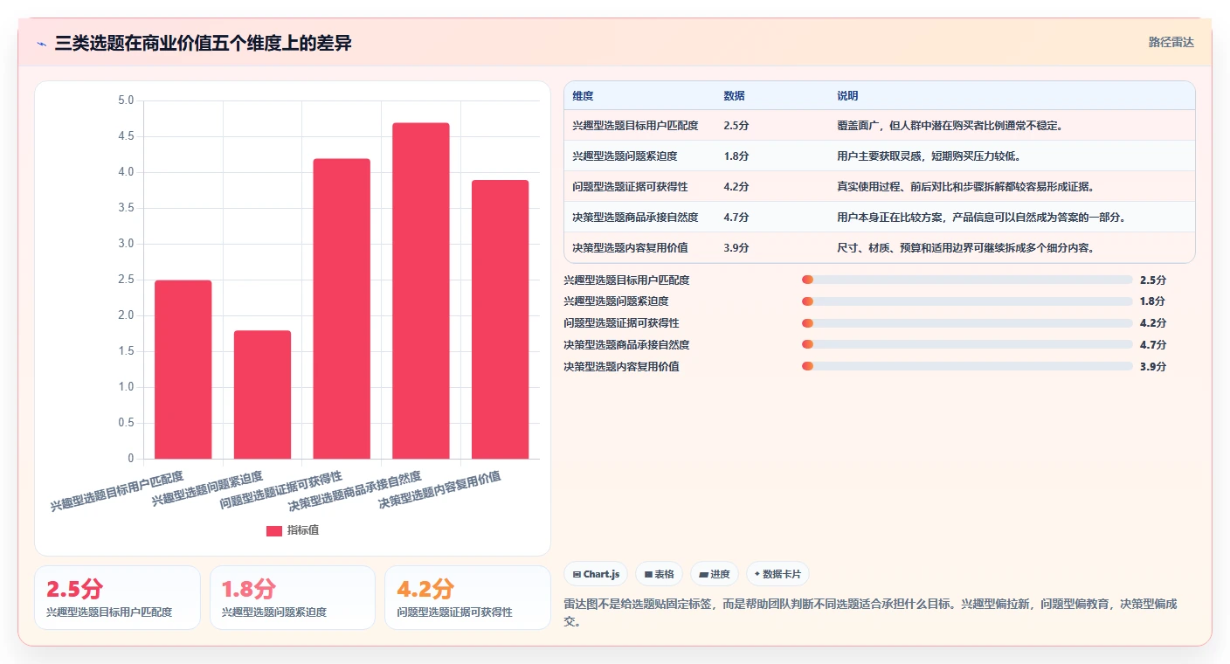
Task: Click the 数据 column header
Action: tap(735, 96)
